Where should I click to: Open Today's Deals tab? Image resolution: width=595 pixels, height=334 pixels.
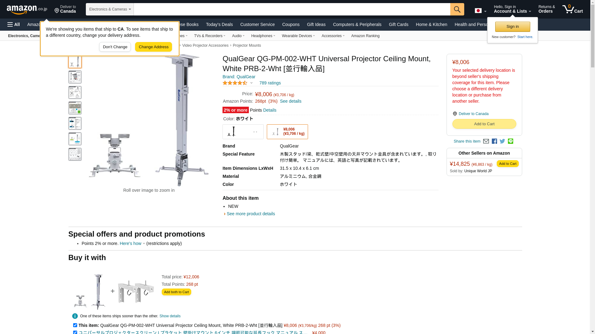tap(219, 24)
